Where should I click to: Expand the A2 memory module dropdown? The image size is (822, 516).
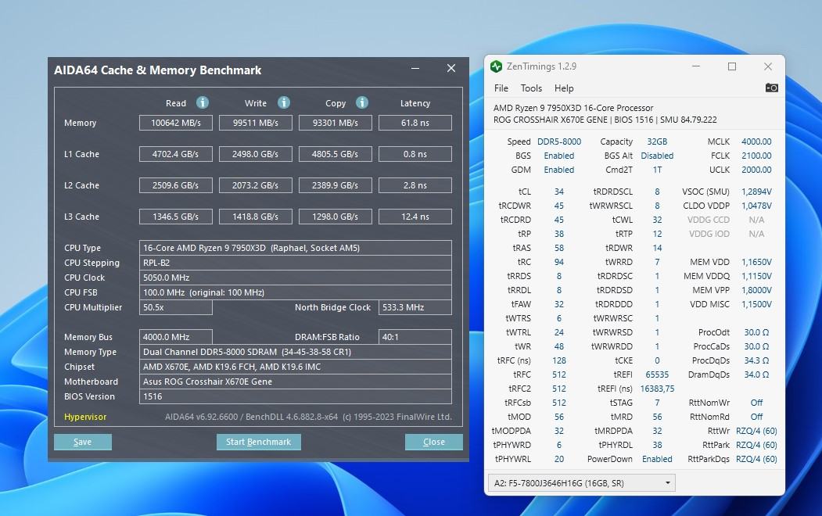pos(581,483)
